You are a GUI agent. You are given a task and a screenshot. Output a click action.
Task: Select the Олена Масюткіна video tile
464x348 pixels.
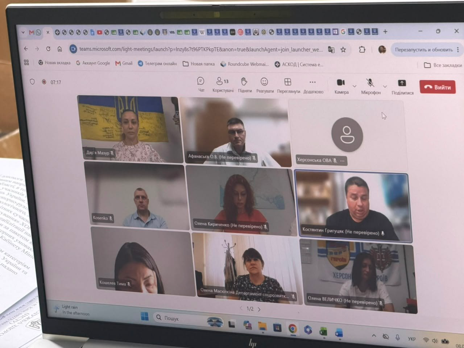(246, 268)
